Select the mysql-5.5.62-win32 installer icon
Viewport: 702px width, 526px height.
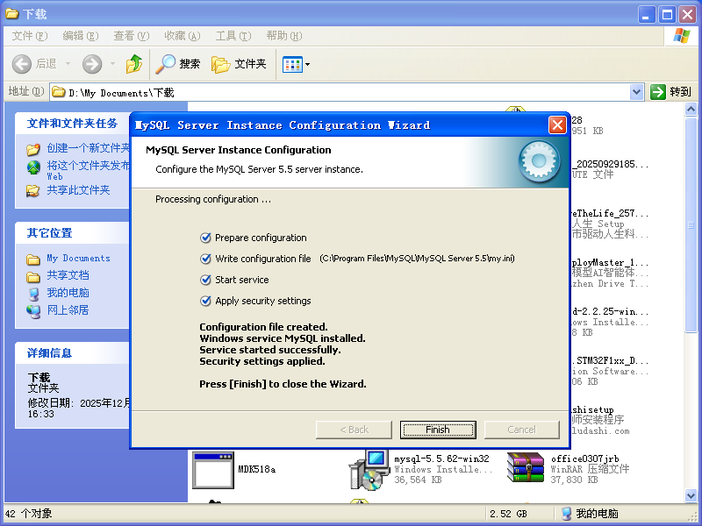coord(369,468)
